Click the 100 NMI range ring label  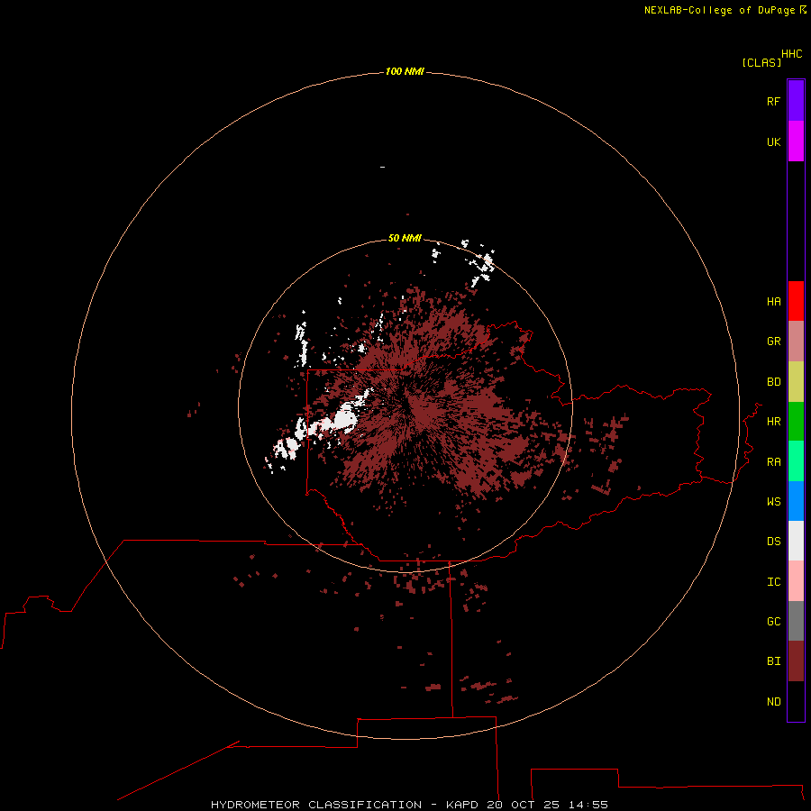(405, 71)
